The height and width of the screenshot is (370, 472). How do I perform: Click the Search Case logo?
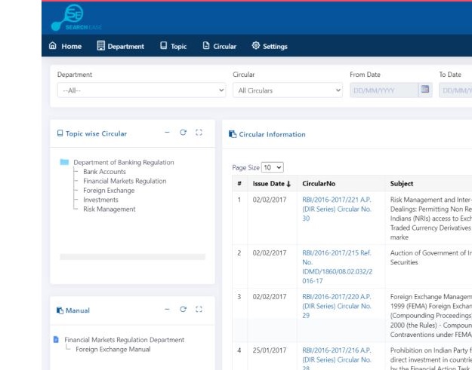[x=75, y=17]
